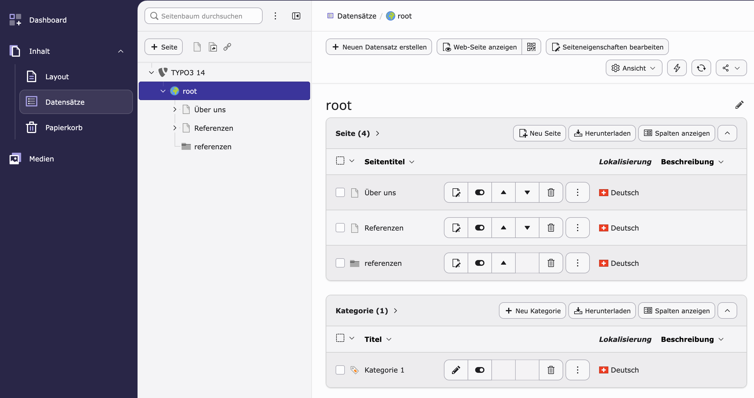Expand the Über uns tree node

(x=175, y=109)
